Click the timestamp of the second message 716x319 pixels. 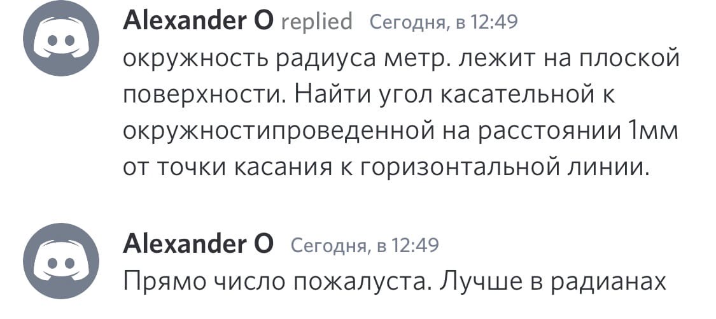tap(365, 245)
